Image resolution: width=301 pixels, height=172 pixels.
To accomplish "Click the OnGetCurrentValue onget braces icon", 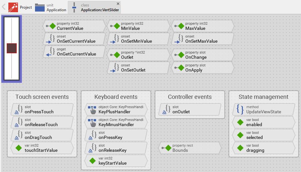I will click(52, 52).
